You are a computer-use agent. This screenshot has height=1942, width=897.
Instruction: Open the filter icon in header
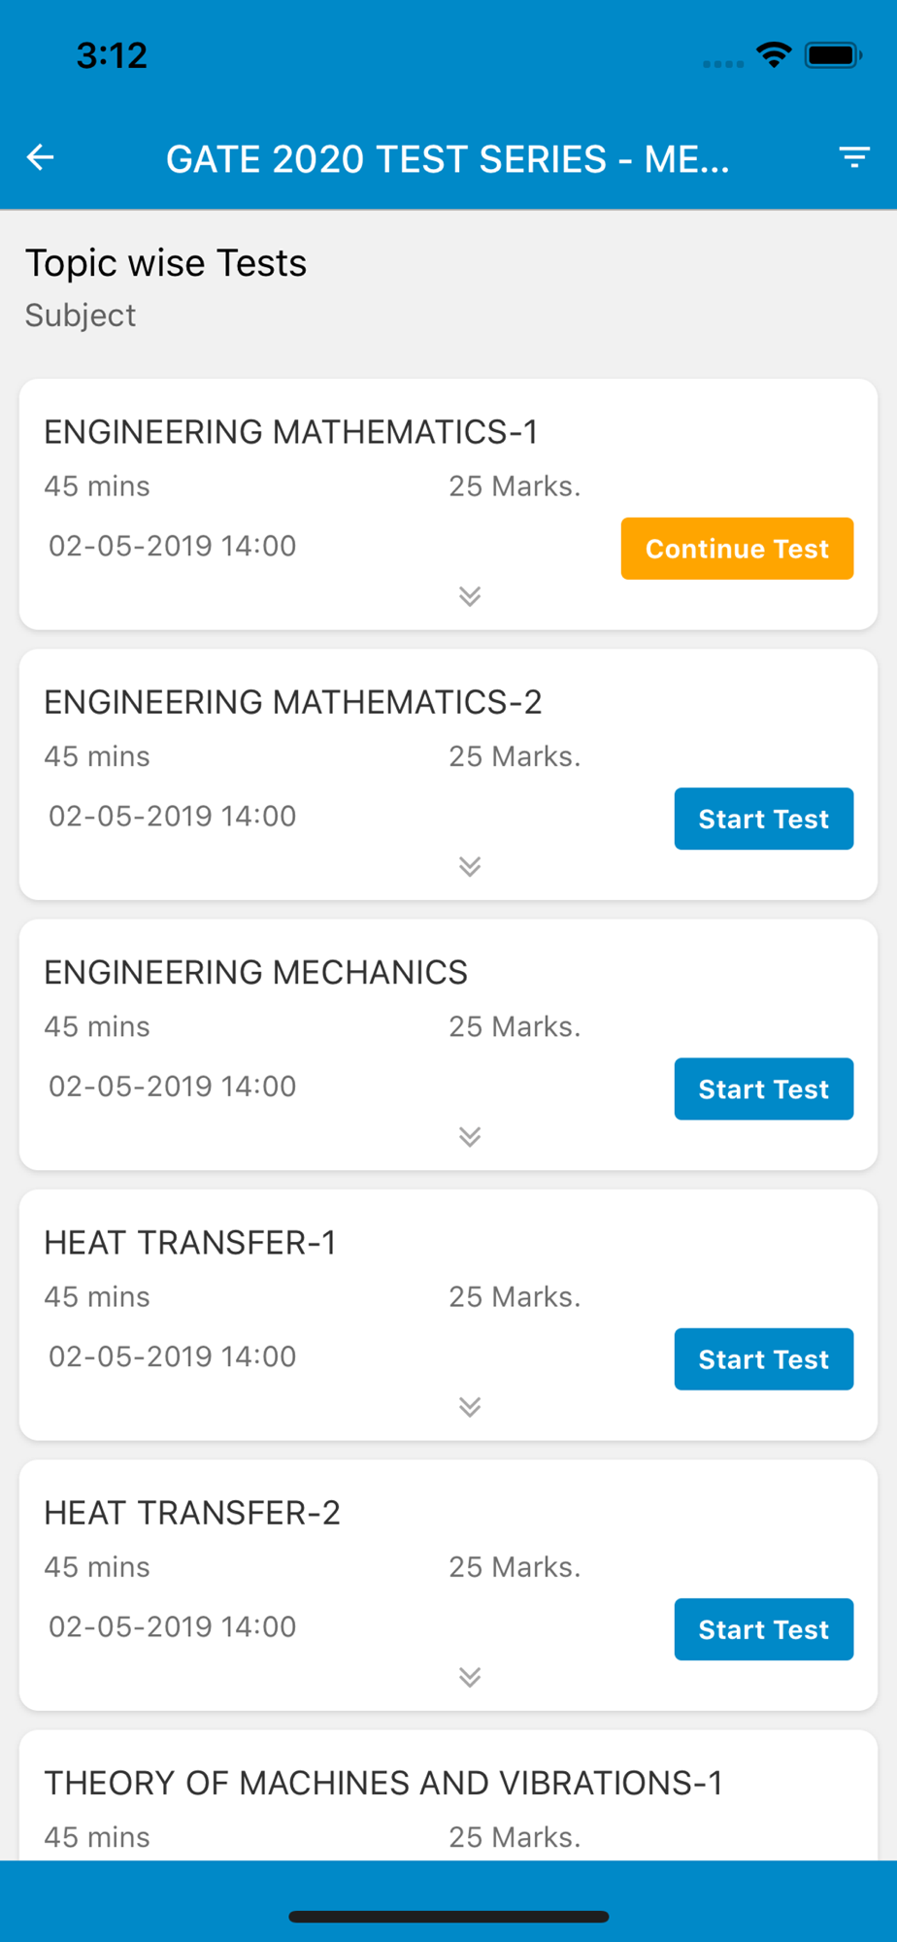click(854, 156)
